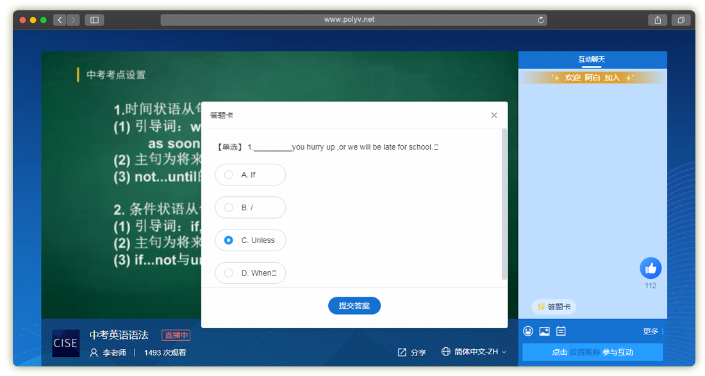
Task: Click the browser sidebar toggle icon
Action: 94,20
